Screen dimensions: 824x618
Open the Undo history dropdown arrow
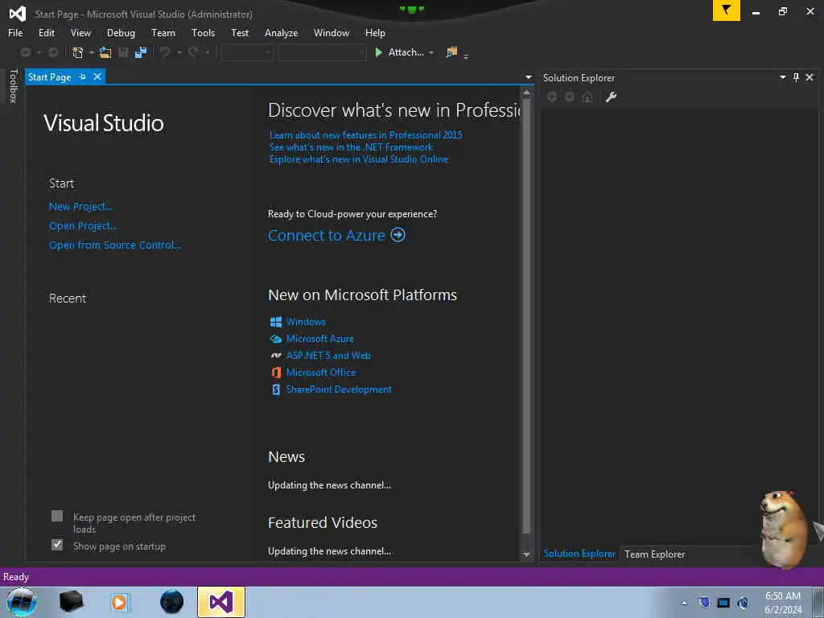tap(179, 52)
